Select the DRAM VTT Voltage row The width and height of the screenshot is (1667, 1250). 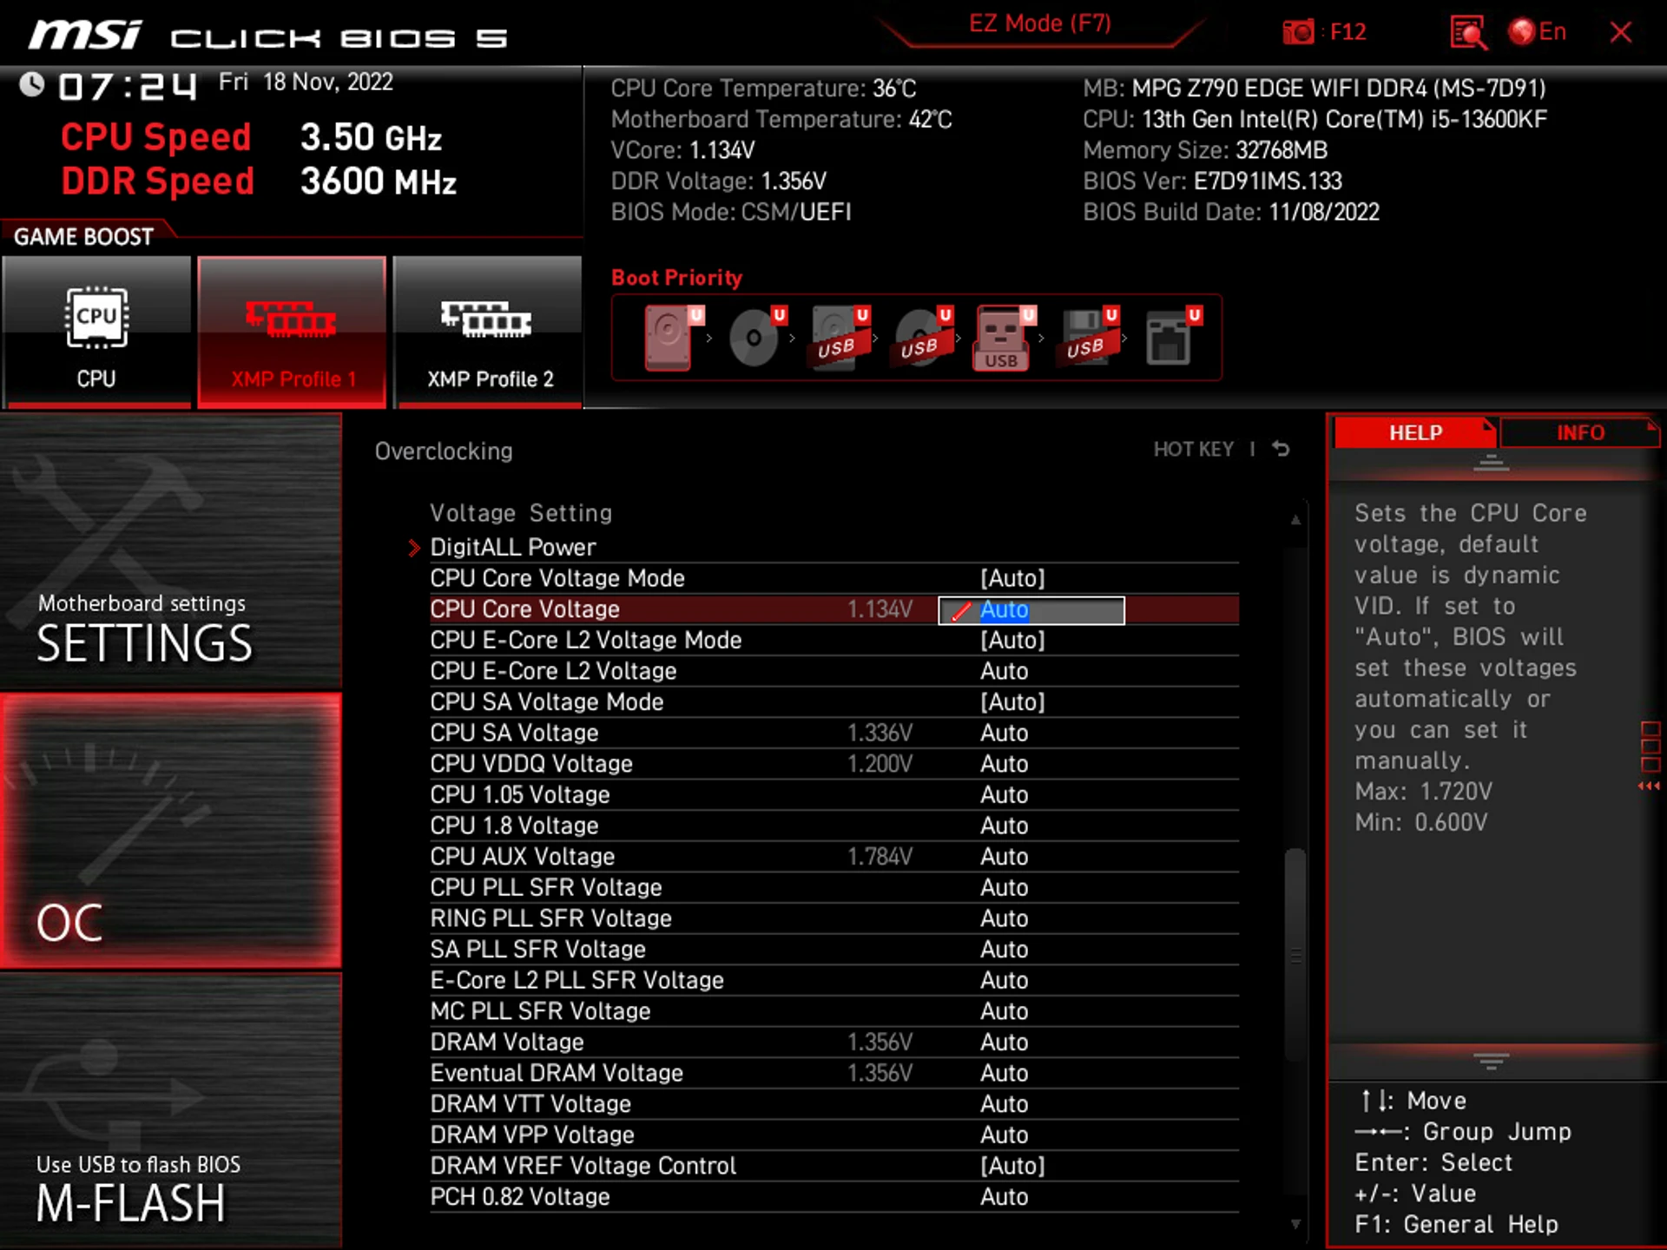click(833, 1104)
